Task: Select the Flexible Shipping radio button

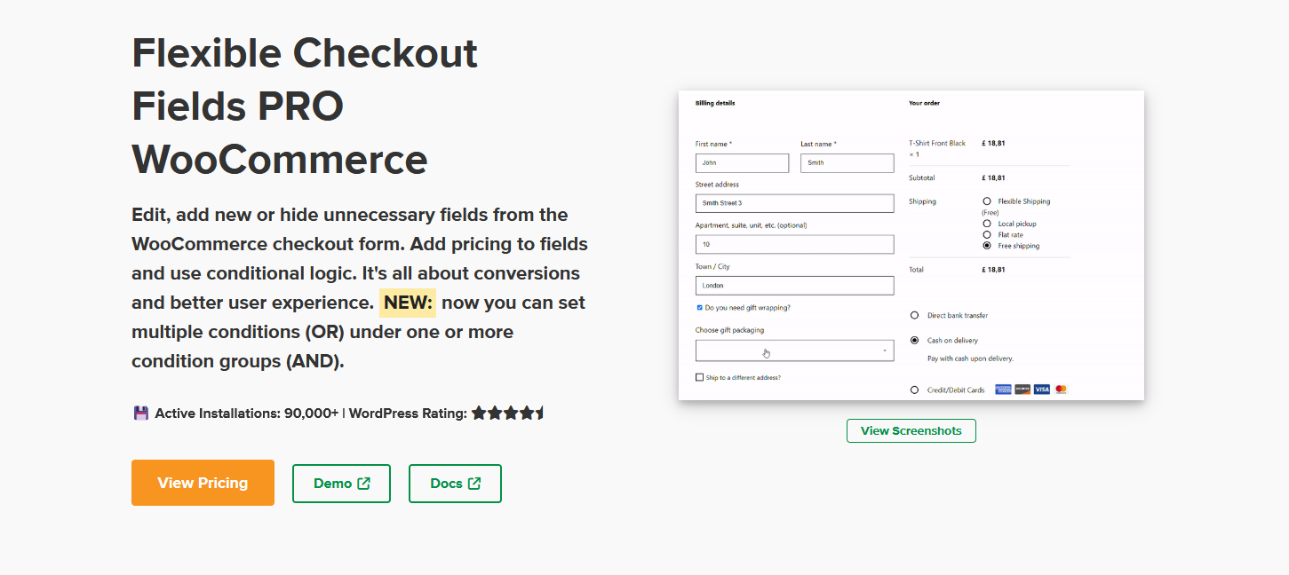Action: pos(987,201)
